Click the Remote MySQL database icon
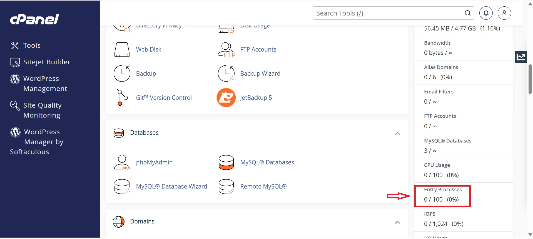This screenshot has width=533, height=239. (226, 187)
